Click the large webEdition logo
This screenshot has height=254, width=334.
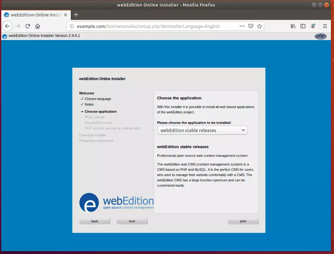click(x=116, y=202)
